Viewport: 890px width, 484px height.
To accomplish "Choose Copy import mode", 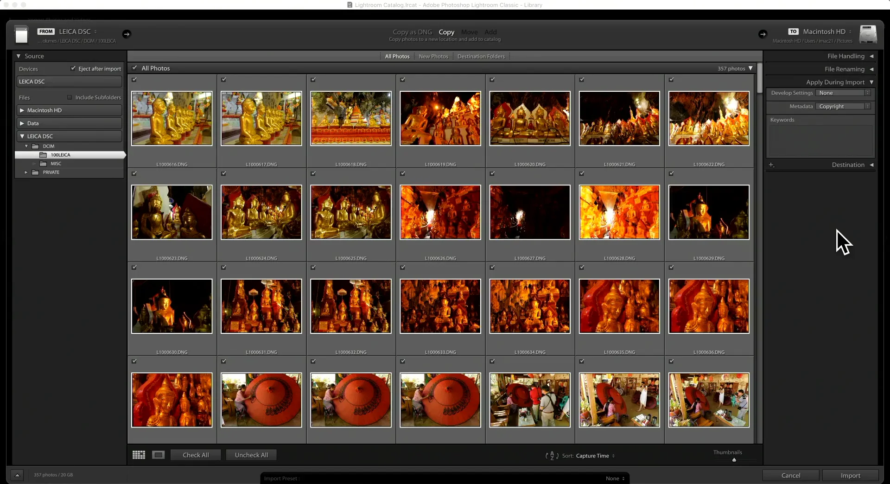I will coord(446,32).
